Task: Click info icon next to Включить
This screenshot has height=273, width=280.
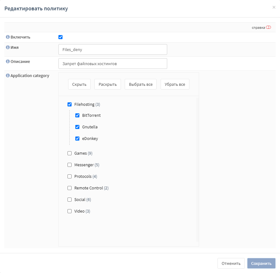Action: click(8, 37)
